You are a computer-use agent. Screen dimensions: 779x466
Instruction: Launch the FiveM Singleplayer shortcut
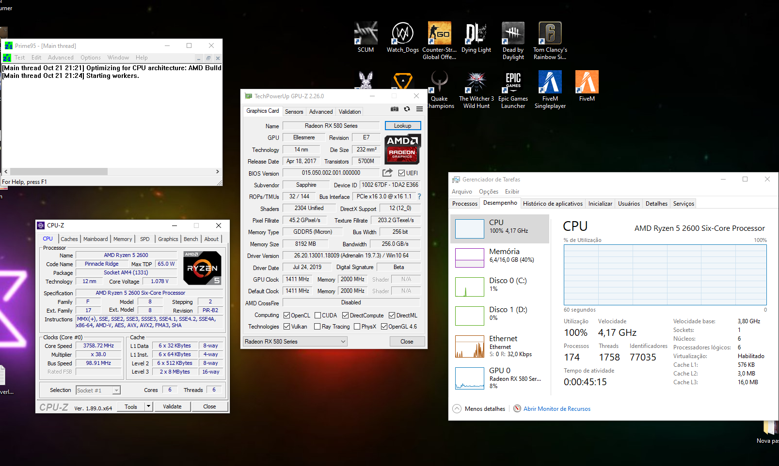[550, 90]
